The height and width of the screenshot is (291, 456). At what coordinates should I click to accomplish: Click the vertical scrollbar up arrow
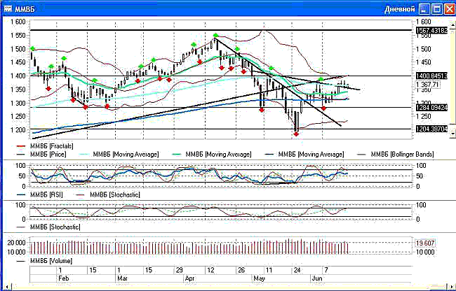coord(452,25)
